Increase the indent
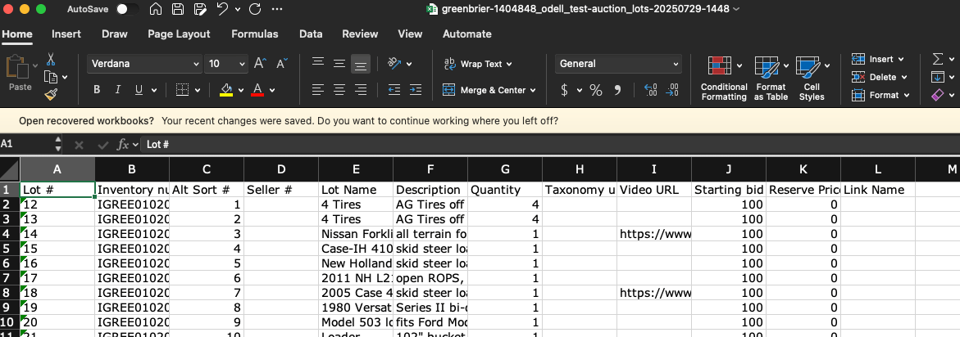Screen dimensions: 960x337 pyautogui.click(x=416, y=90)
